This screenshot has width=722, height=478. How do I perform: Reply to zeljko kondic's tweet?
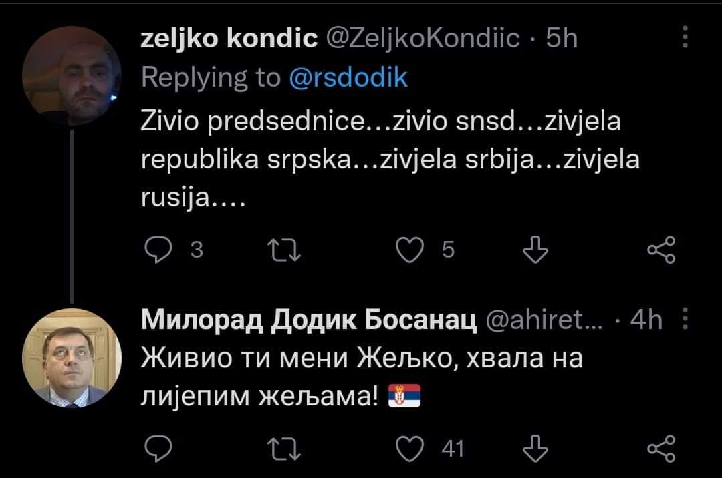tap(157, 250)
